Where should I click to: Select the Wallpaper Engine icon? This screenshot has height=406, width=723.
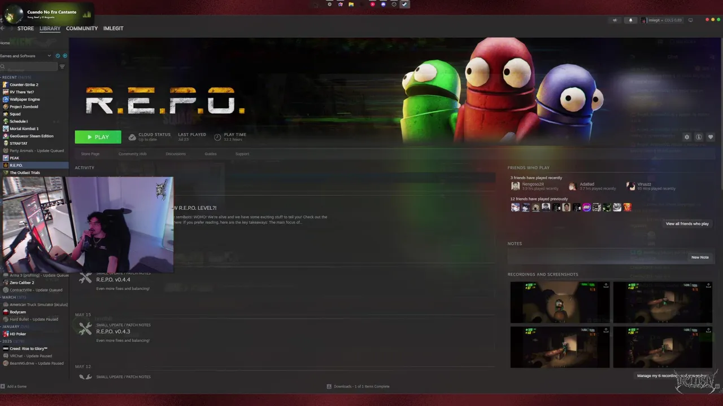[x=6, y=99]
